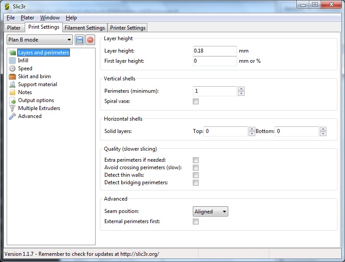Click the Layer height input field
The image size is (345, 262).
215,51
